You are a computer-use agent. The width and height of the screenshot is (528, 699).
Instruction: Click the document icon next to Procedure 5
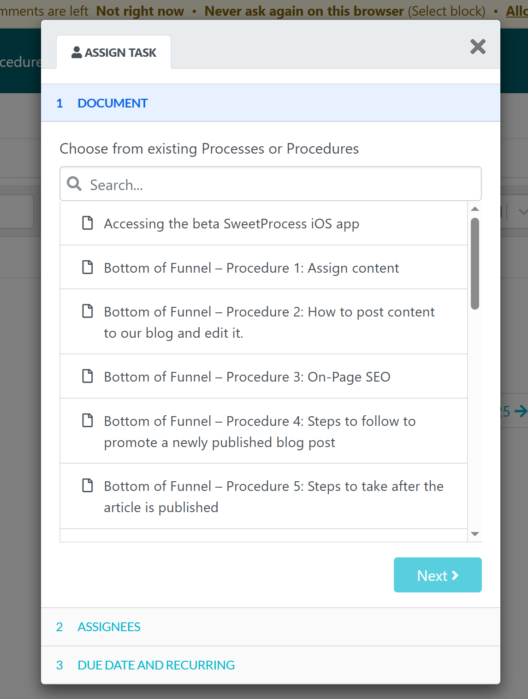point(88,486)
